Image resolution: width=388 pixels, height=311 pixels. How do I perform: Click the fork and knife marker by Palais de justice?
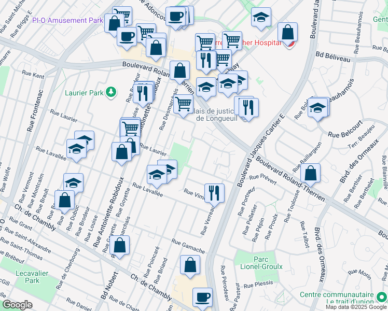coord(248,108)
